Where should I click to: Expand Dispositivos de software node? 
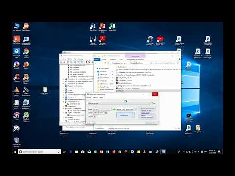point(64,83)
